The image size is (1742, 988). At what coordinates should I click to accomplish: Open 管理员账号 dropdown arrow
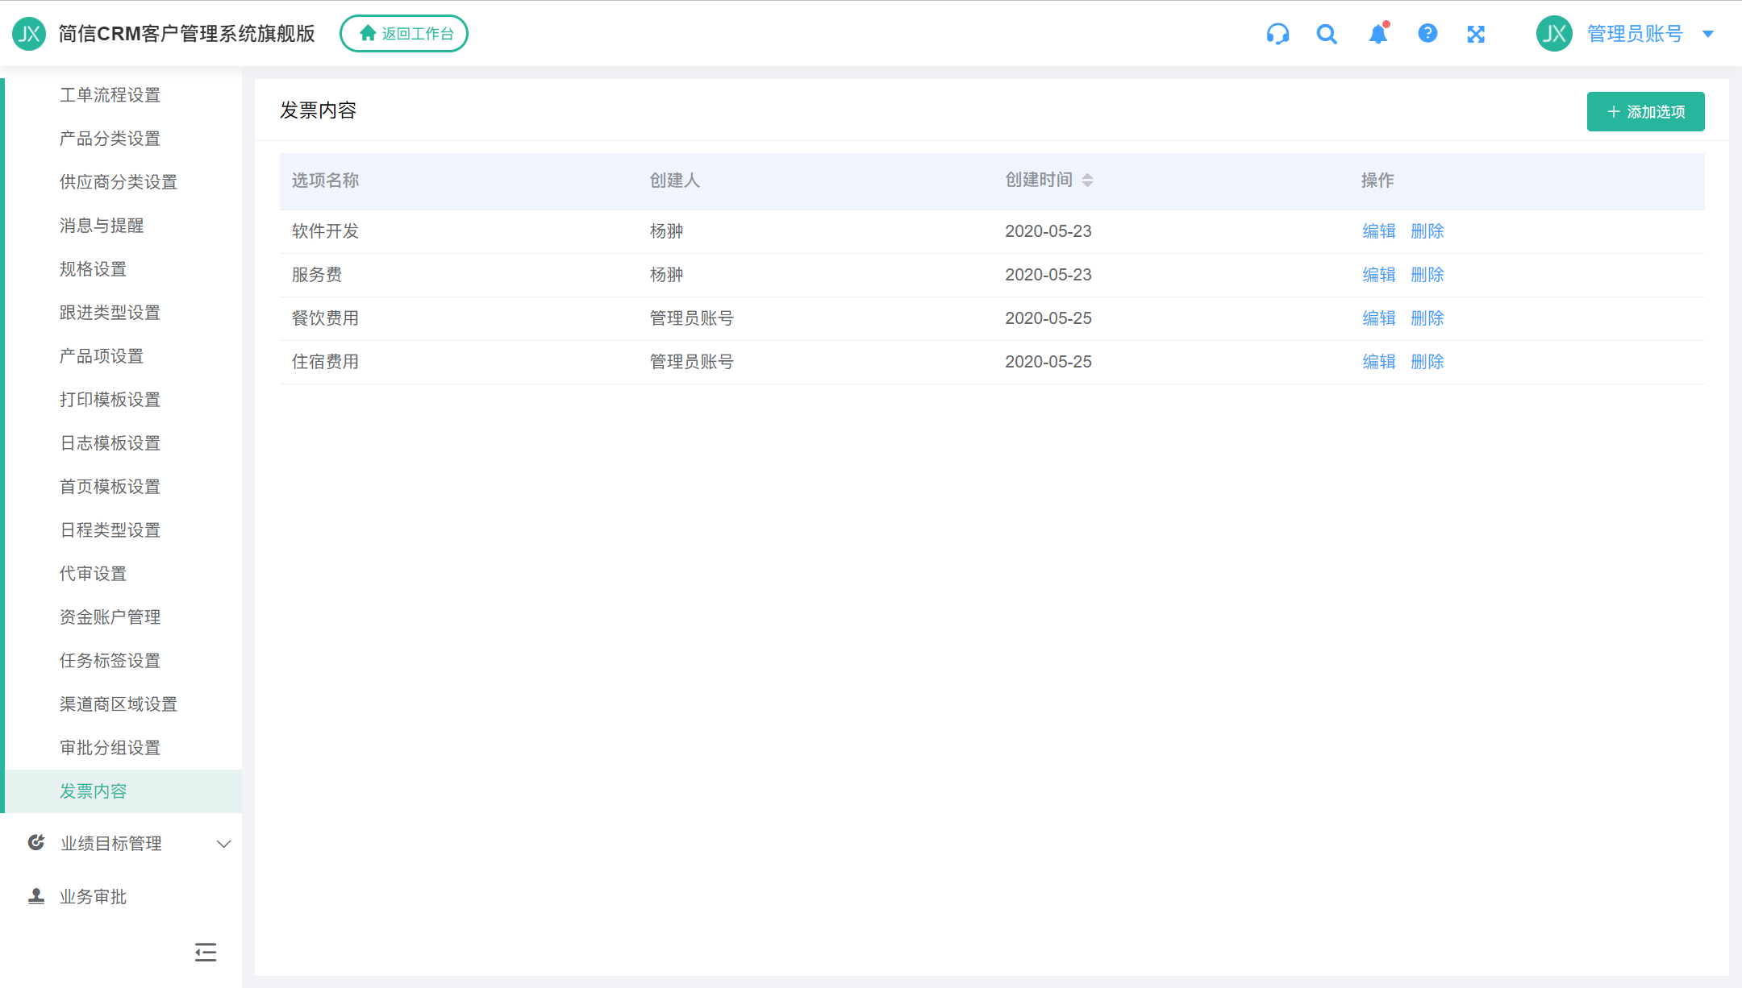point(1708,34)
